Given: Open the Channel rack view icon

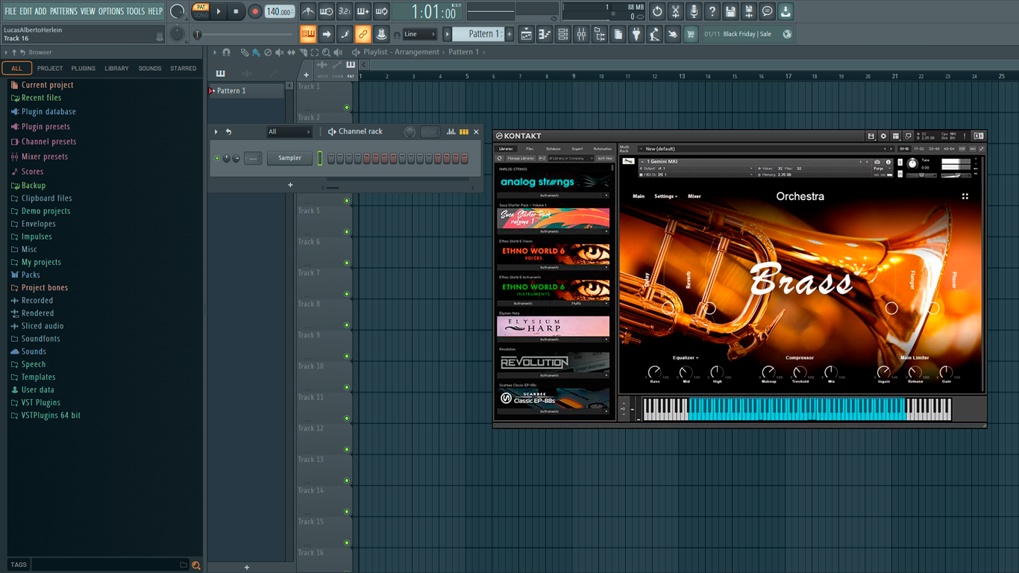Looking at the screenshot, I should coord(563,34).
